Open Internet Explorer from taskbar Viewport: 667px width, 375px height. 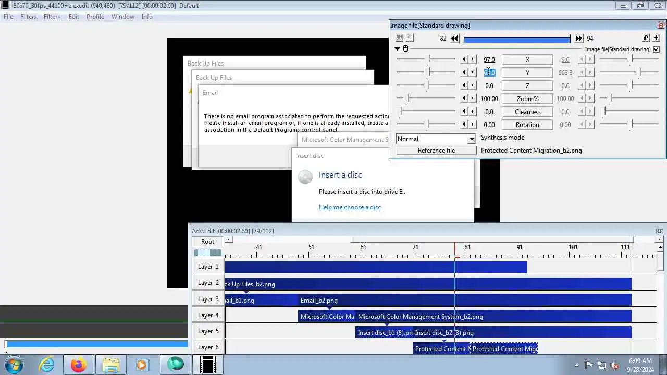(x=47, y=365)
